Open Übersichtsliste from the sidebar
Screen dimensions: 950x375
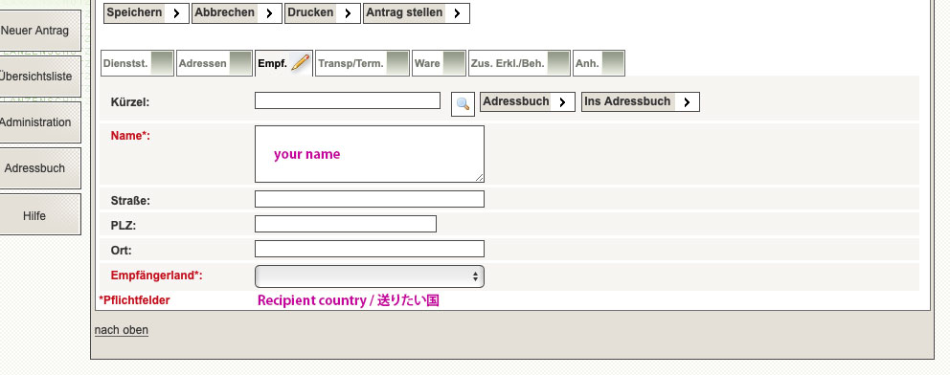coord(35,77)
